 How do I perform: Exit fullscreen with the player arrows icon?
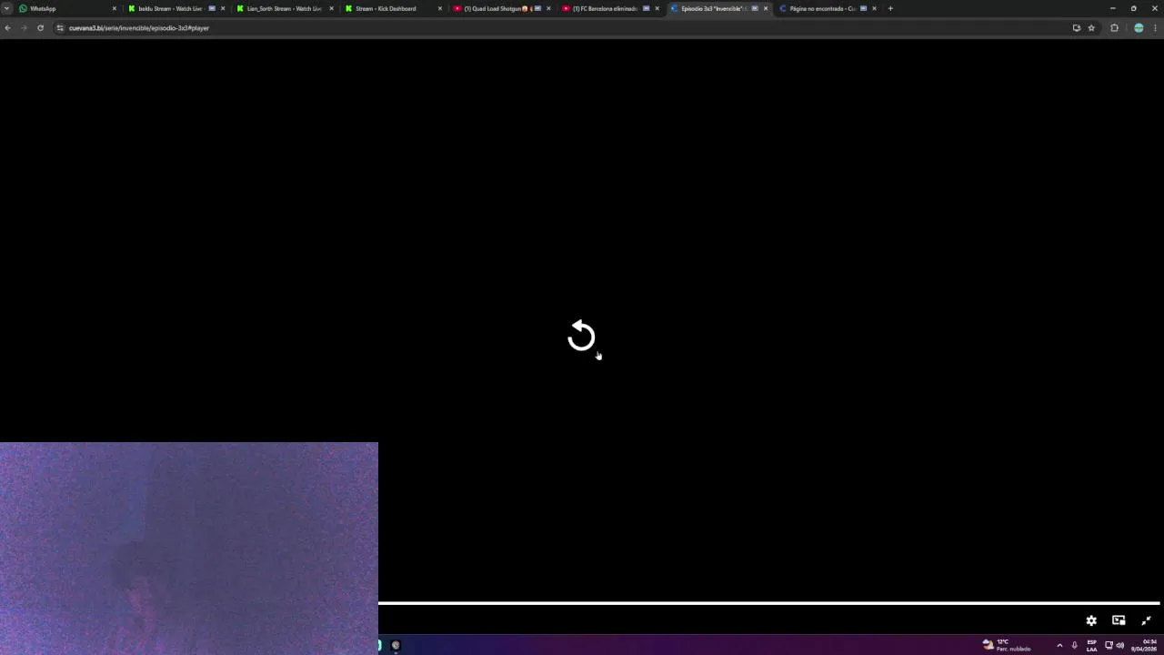pyautogui.click(x=1146, y=620)
